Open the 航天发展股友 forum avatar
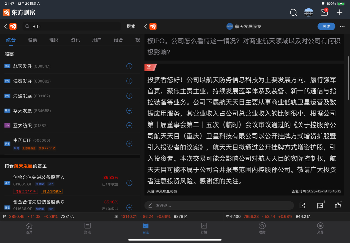The image size is (350, 243). [x=230, y=26]
